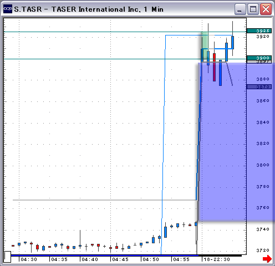Screen dimensions: 275x266
Task: Click the 3820 price scale value
Action: click(263, 144)
